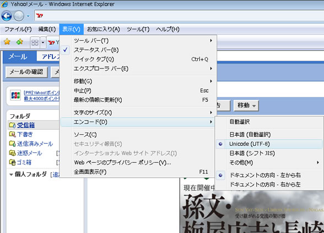Expand the tab list dropdown arrow
Image resolution: width=324 pixels, height=233 pixels.
(x=43, y=43)
